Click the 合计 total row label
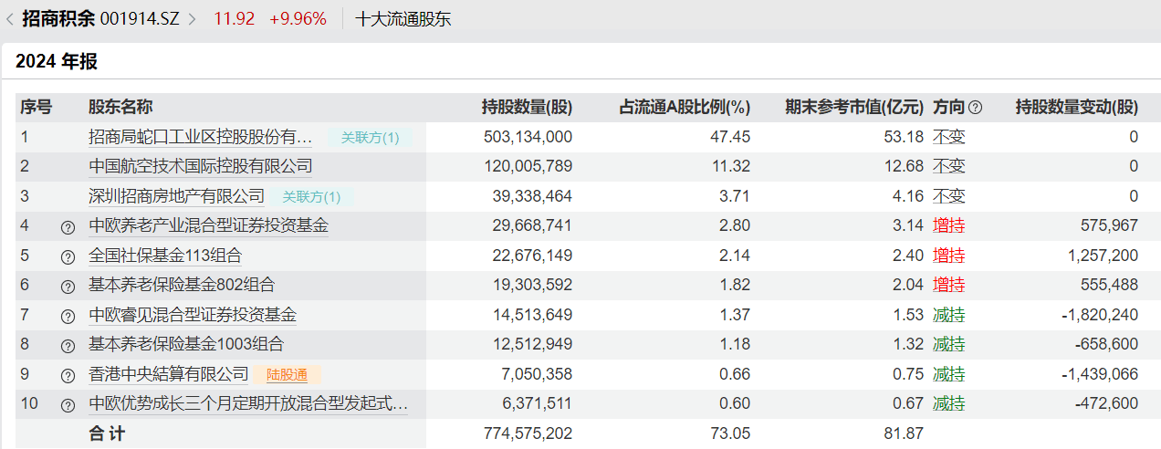Screen dimensions: 1161x449 click(x=107, y=433)
